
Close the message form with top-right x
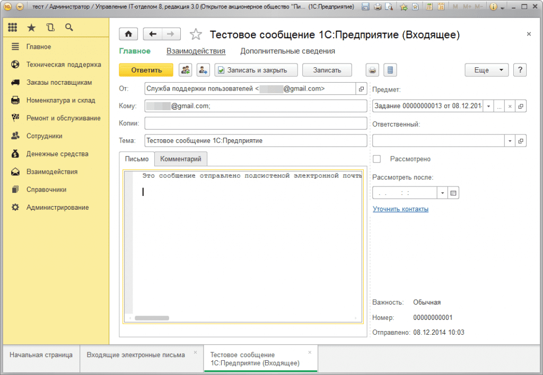[x=529, y=34]
